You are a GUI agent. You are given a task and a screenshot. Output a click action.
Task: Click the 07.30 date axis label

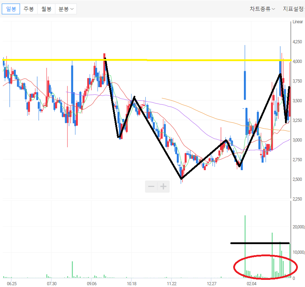(x=52, y=284)
